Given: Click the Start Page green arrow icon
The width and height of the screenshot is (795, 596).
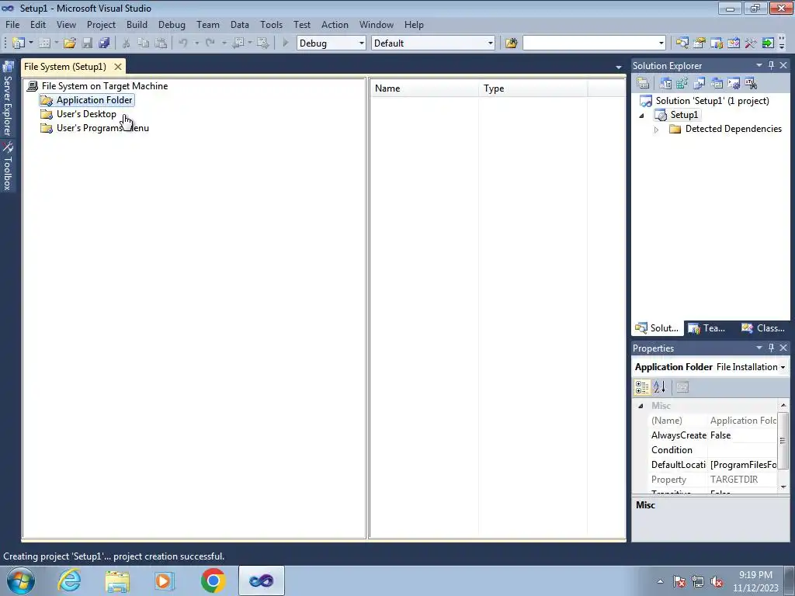Looking at the screenshot, I should point(768,43).
